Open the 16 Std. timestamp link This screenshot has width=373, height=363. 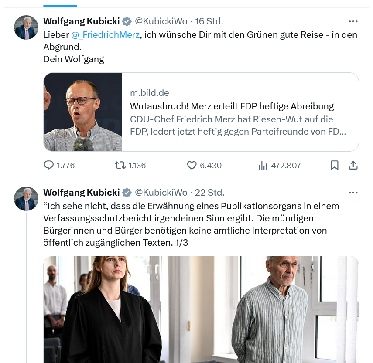[x=209, y=21]
